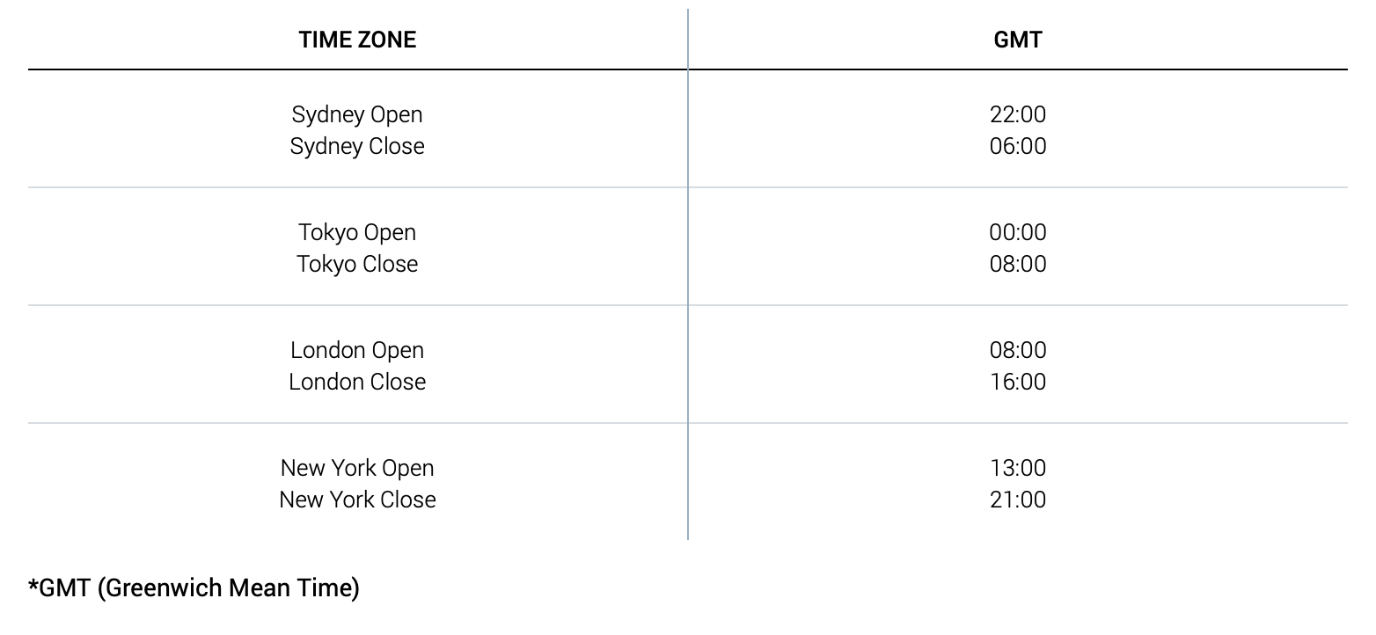This screenshot has width=1376, height=635.
Task: Click the TIME ZONE column header
Action: (x=357, y=40)
